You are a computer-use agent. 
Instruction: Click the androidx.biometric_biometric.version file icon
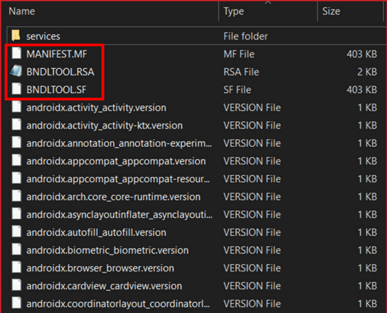17,250
